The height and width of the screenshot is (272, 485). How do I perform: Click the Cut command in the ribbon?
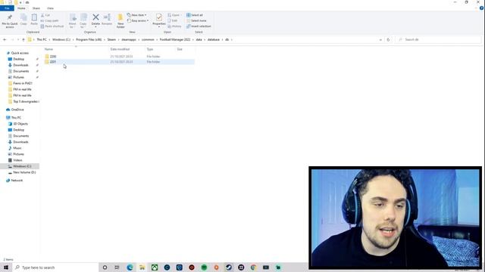45,15
